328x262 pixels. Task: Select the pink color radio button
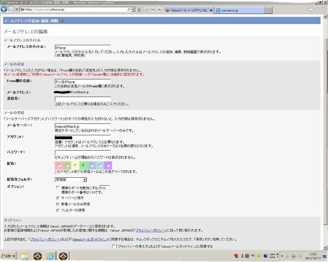click(59, 165)
